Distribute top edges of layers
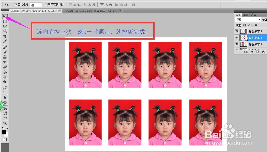Image resolution: width=267 pixels, height=152 pixels. pyautogui.click(x=102, y=5)
